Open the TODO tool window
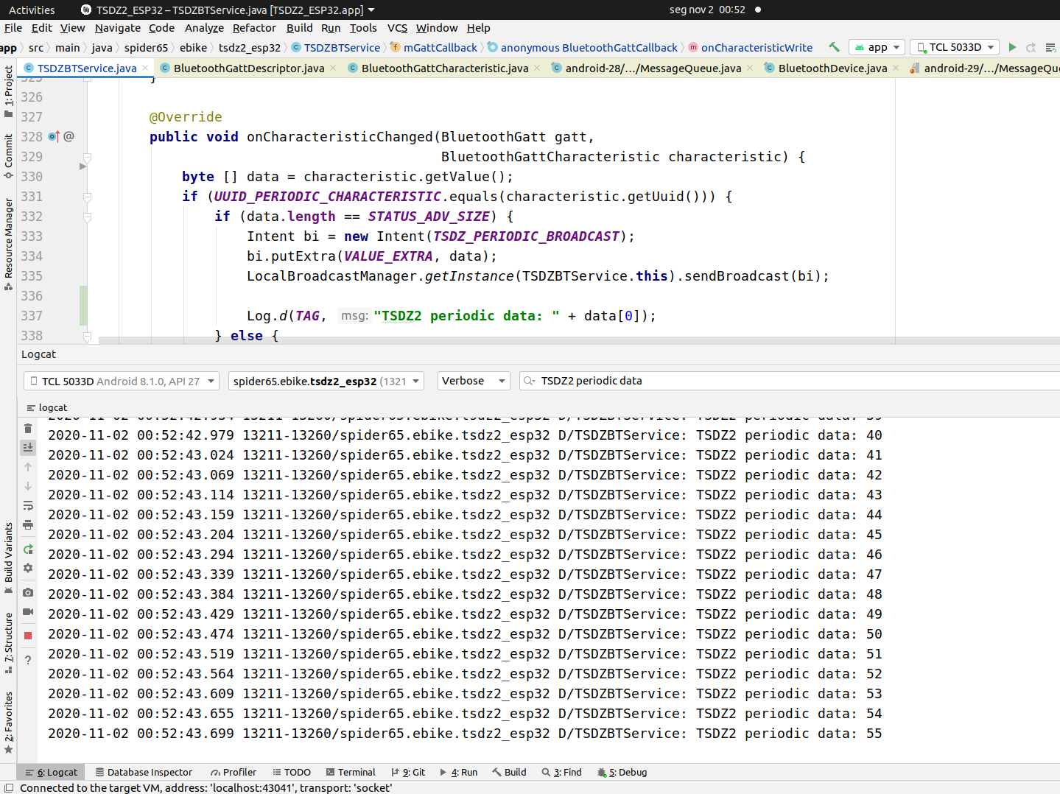Image resolution: width=1060 pixels, height=794 pixels. point(292,772)
